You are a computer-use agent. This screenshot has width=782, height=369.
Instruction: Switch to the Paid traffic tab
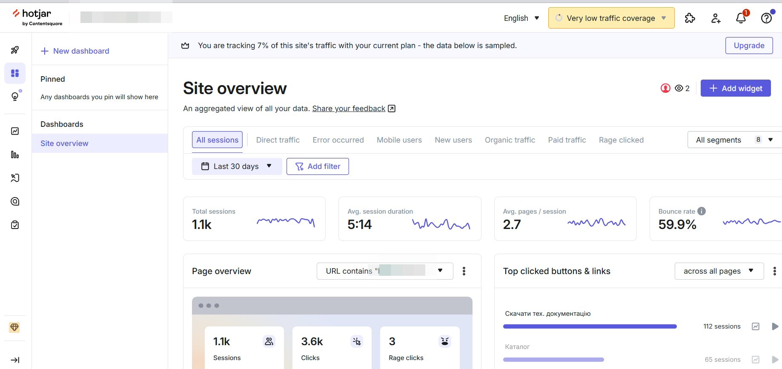click(567, 140)
